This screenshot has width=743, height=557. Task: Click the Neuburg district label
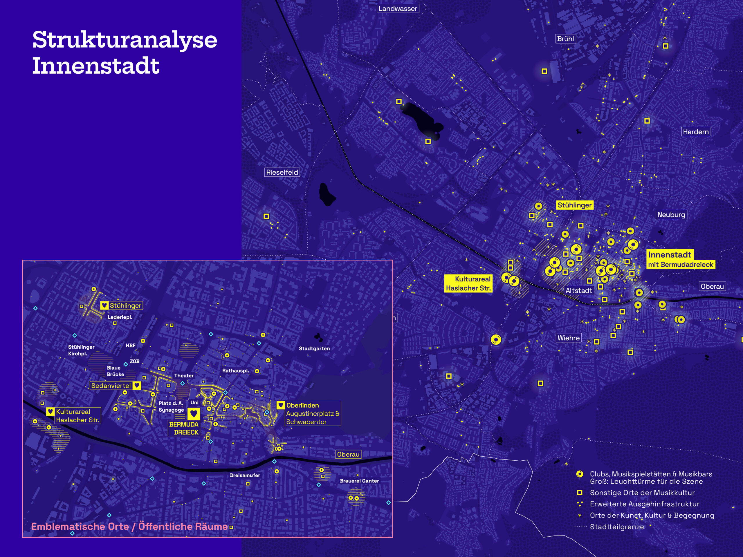coord(671,215)
